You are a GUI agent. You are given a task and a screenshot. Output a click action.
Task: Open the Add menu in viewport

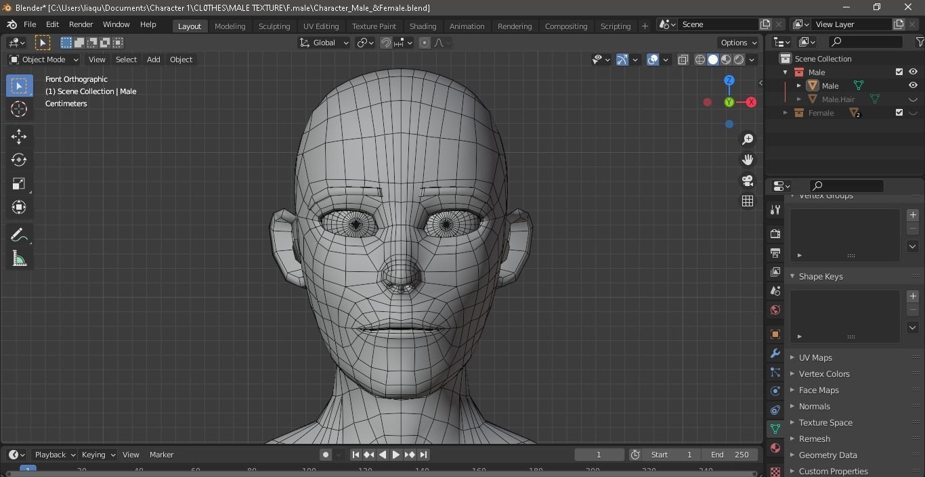click(154, 60)
